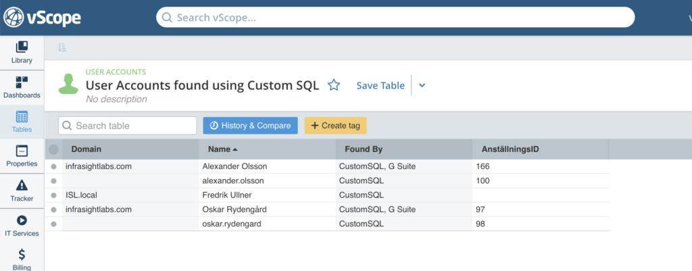Viewport: 692px width, 271px height.
Task: Expand the Save Table dropdown arrow
Action: (422, 86)
